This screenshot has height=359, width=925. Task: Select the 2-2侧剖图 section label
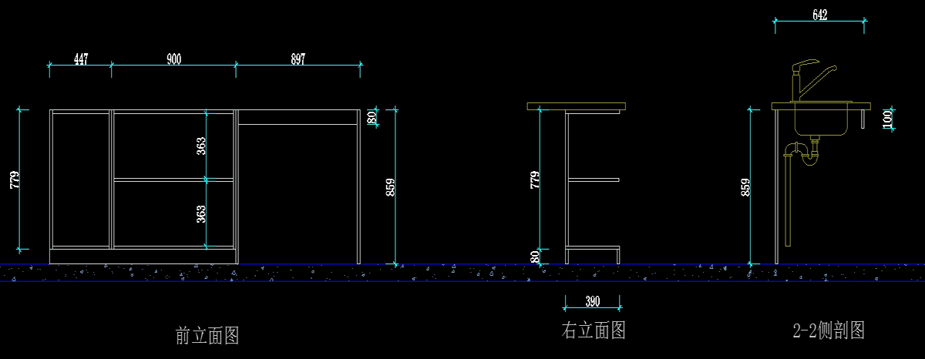(829, 330)
